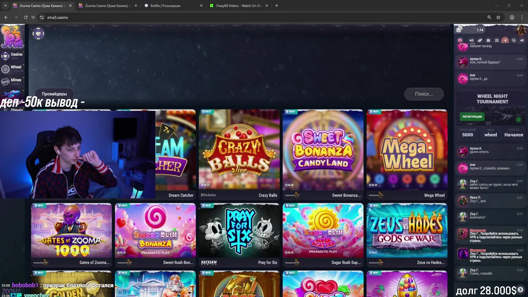Image resolution: width=528 pixels, height=297 pixels.
Task: Click the Crazy Balls label text
Action: pos(268,196)
